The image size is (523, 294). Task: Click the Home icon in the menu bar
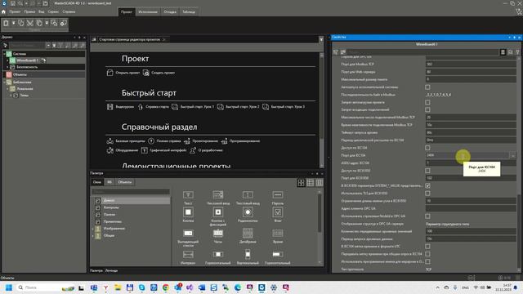3,11
